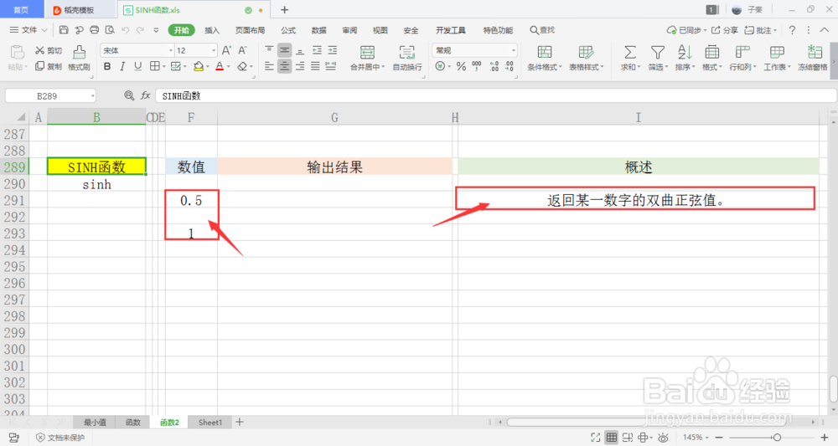Screen dimensions: 838x446
Task: Open the Data (数据) tab
Action: pyautogui.click(x=319, y=30)
